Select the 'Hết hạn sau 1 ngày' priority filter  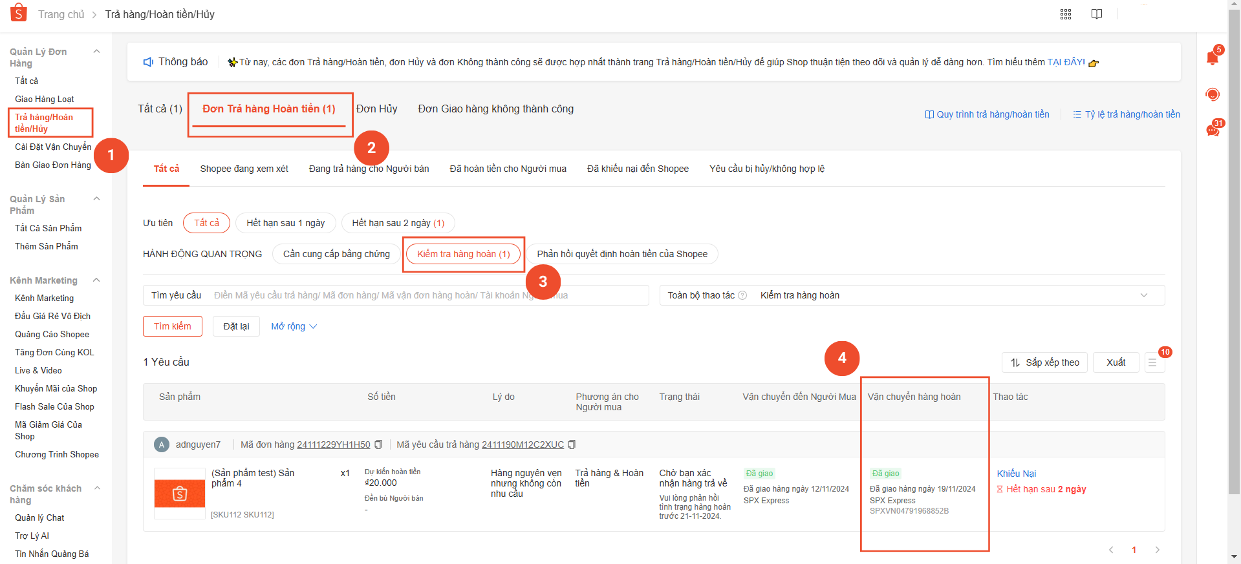click(x=285, y=223)
